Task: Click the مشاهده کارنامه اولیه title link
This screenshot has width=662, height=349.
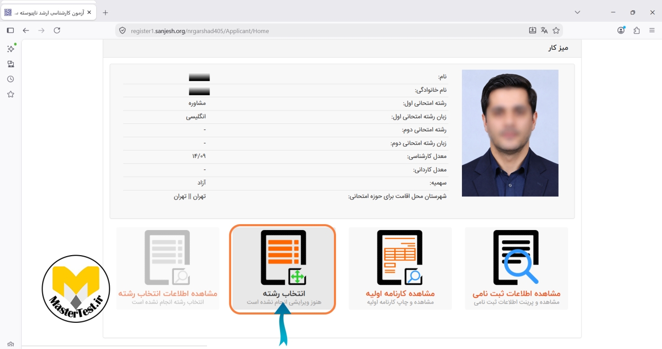Action: [x=400, y=293]
